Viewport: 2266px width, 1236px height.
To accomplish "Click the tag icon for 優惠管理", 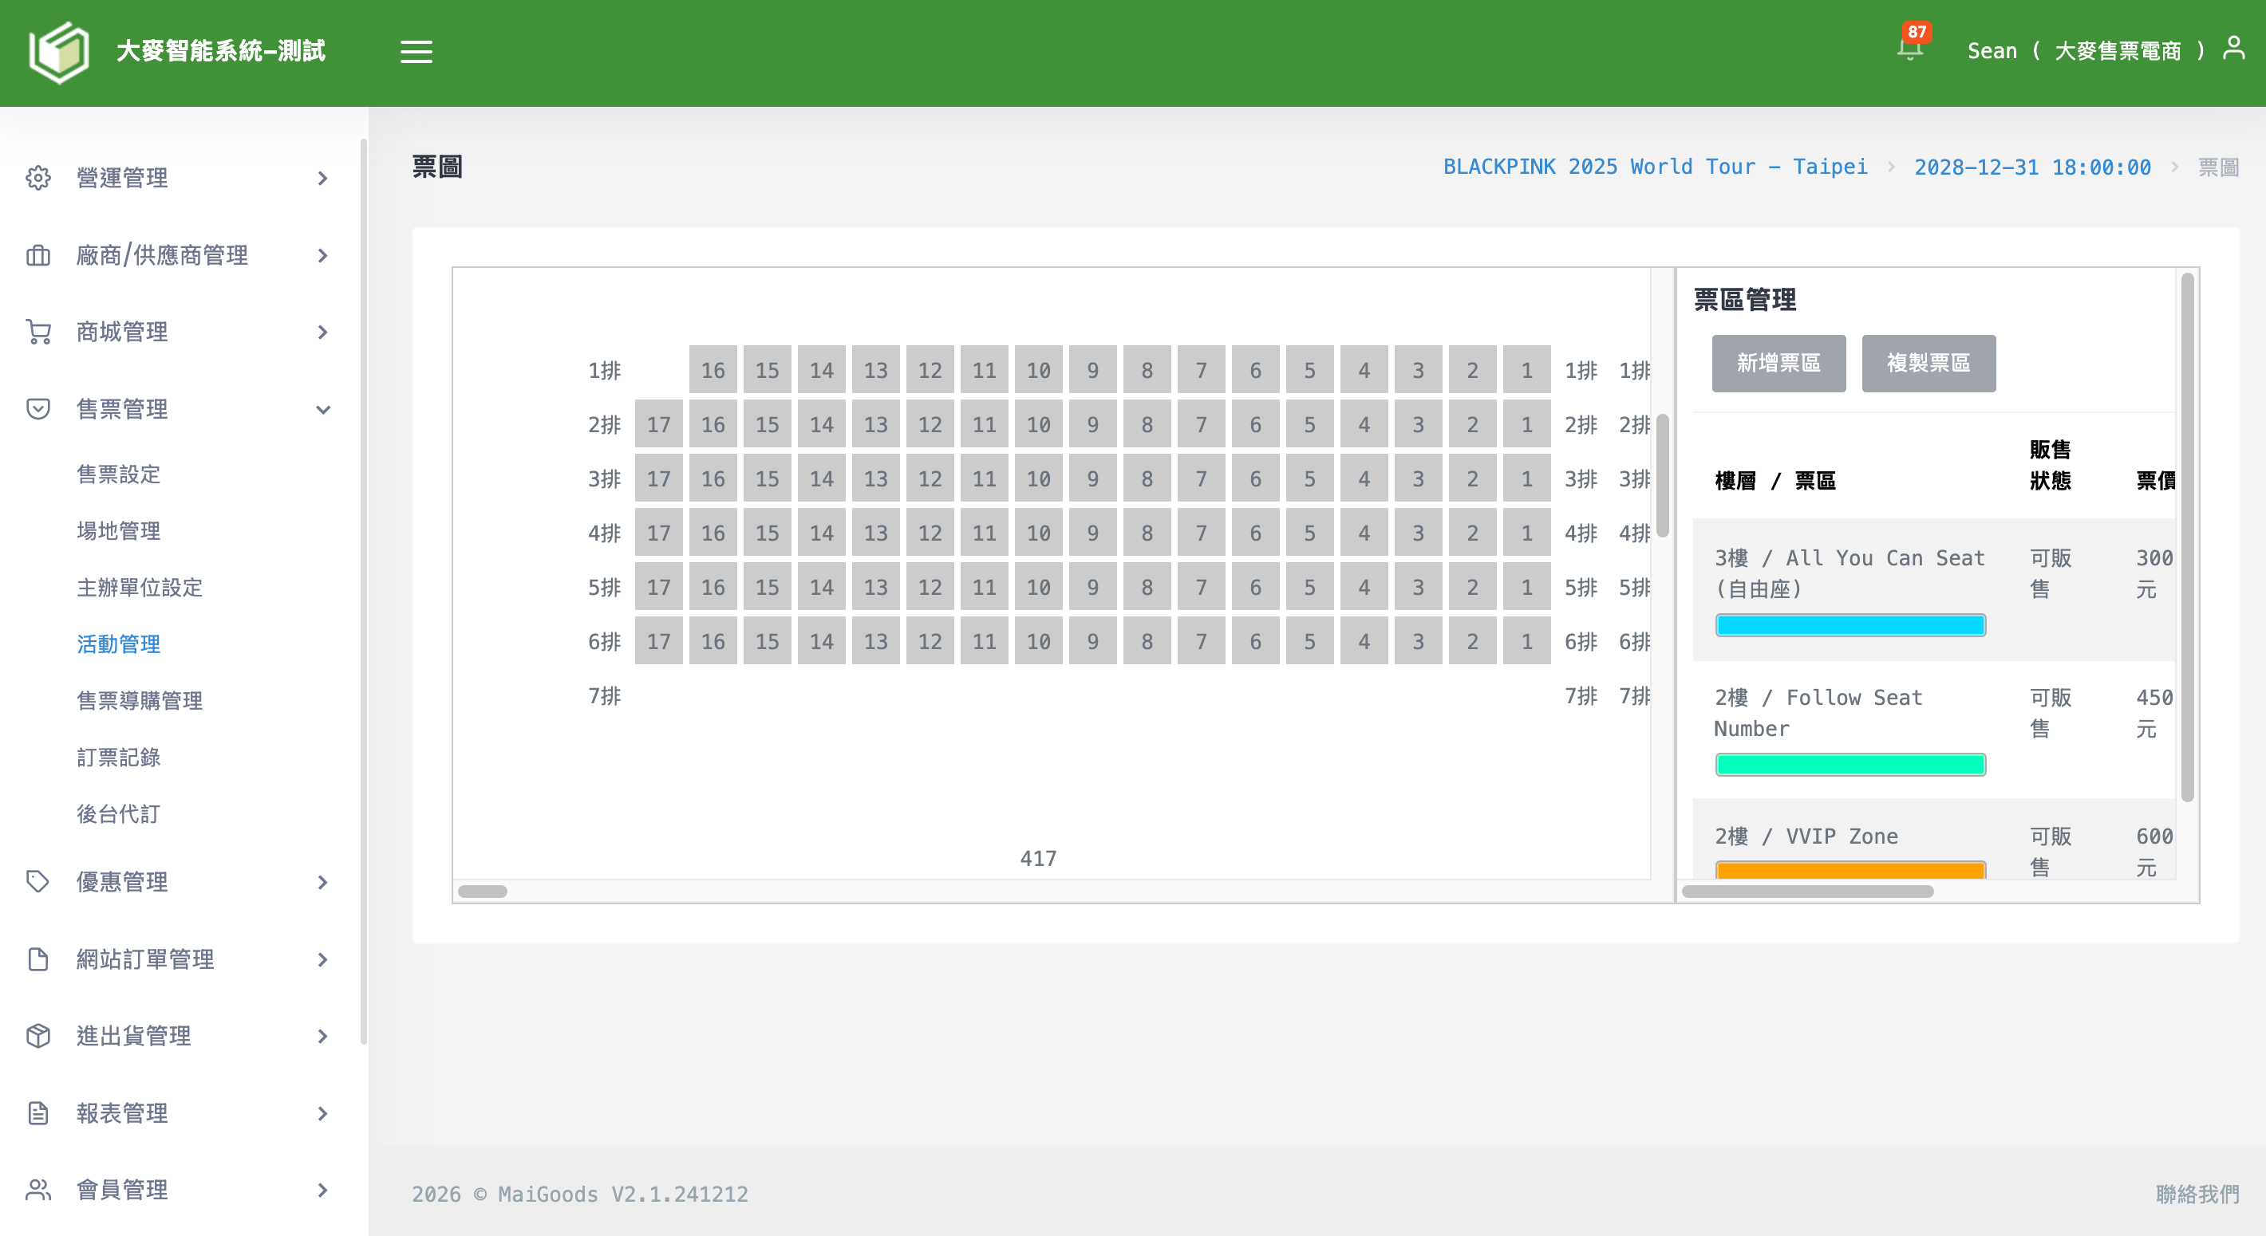I will click(38, 882).
